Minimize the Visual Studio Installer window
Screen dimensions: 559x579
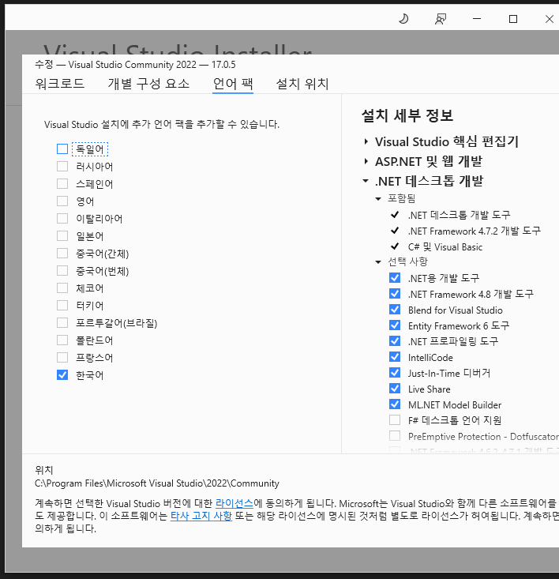[477, 18]
